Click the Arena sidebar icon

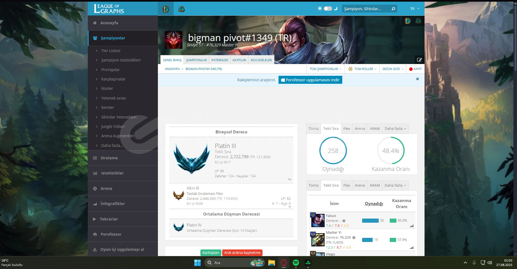95,189
